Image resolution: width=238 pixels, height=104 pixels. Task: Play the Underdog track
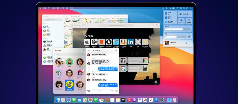pos(187,43)
